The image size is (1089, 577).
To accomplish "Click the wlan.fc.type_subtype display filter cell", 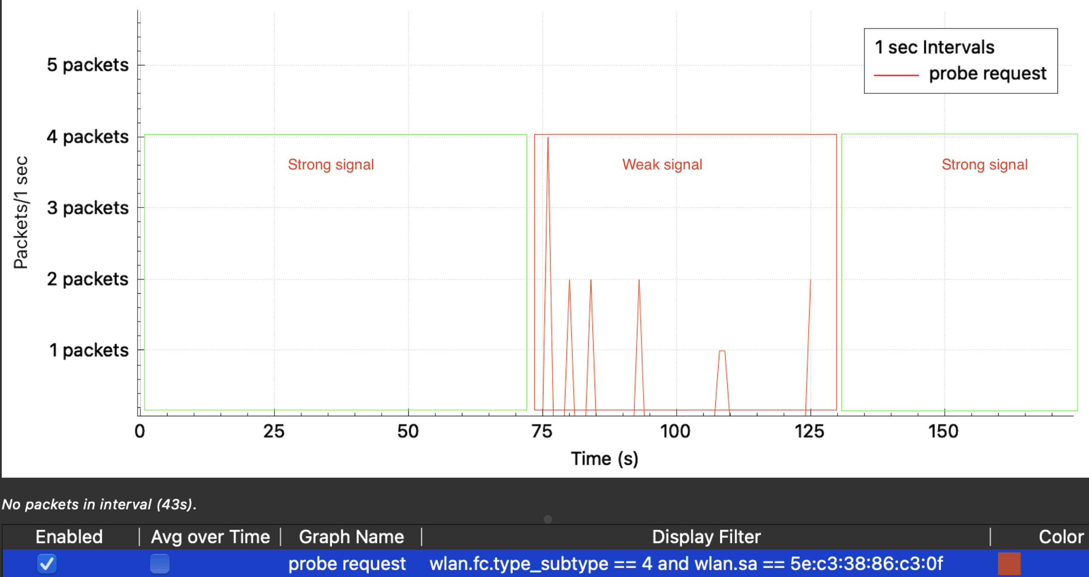I will pyautogui.click(x=686, y=564).
